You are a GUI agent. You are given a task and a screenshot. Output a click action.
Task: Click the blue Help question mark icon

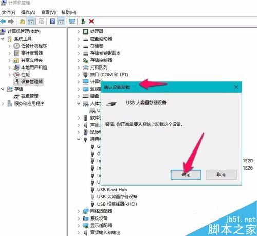tap(52, 21)
